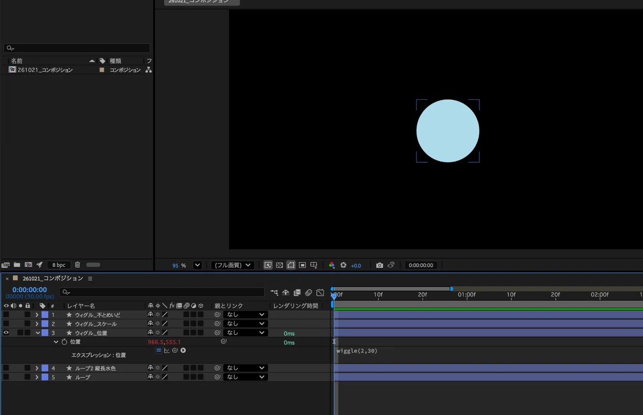Image resolution: width=643 pixels, height=415 pixels.
Task: Open project settings via the rocket icon
Action: [x=39, y=265]
